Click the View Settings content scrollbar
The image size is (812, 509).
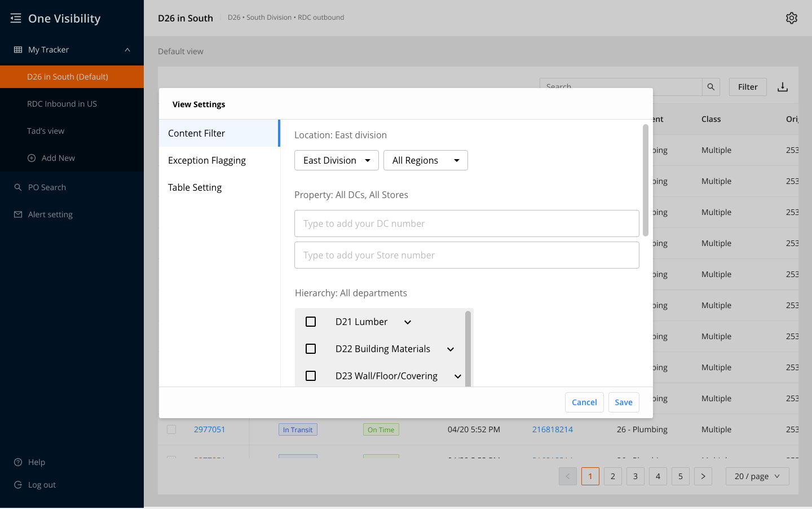(646, 180)
